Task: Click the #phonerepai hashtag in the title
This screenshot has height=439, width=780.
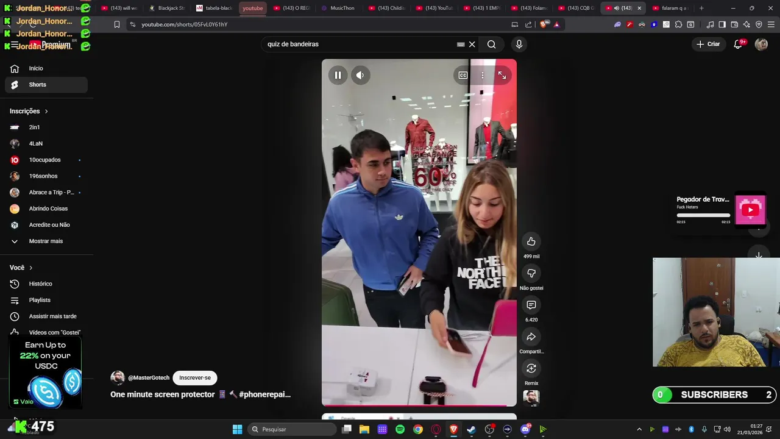Action: pyautogui.click(x=265, y=394)
